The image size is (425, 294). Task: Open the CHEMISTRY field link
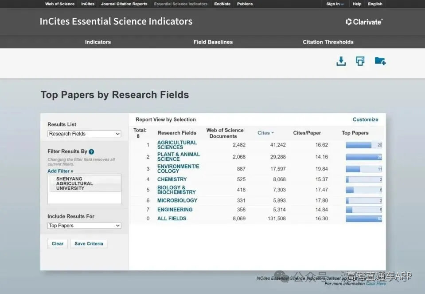pyautogui.click(x=172, y=179)
